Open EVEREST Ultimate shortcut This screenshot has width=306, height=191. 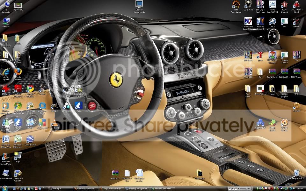click(x=285, y=125)
